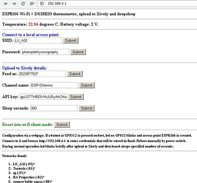Submit the SSID value
The width and height of the screenshot is (197, 183).
pos(71,41)
